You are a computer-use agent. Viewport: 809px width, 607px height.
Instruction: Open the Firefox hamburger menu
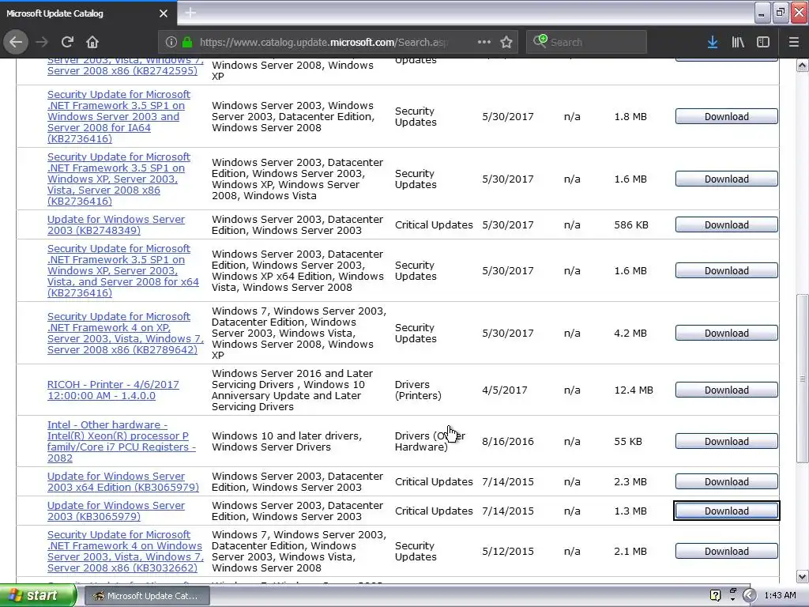pyautogui.click(x=793, y=42)
